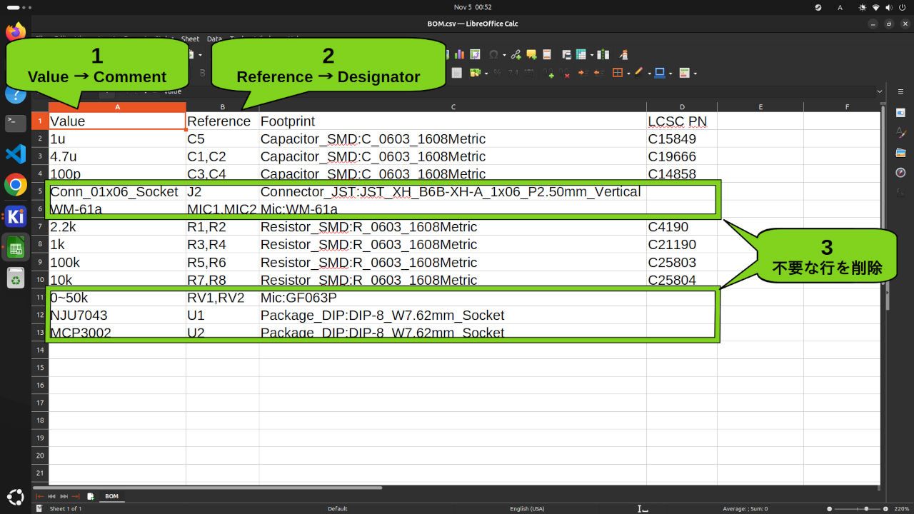Go to first sheet tab arrow
The width and height of the screenshot is (914, 514).
[40, 496]
